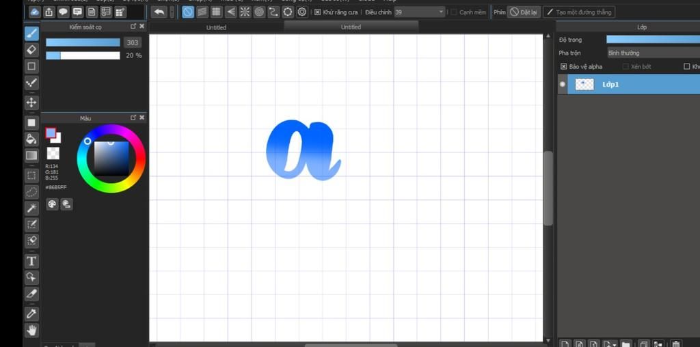This screenshot has height=347, width=700.
Task: Activate the Move tool
Action: click(x=31, y=102)
